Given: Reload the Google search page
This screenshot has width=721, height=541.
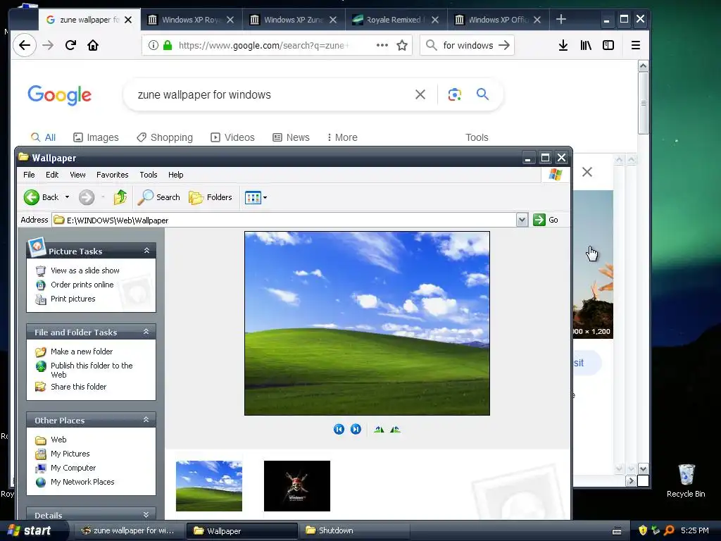Looking at the screenshot, I should pos(70,45).
